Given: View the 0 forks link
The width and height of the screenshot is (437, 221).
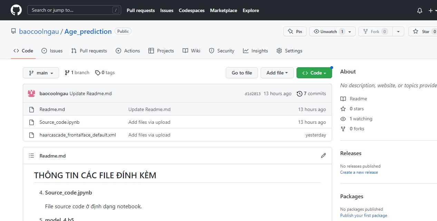Looking at the screenshot, I should [352, 129].
